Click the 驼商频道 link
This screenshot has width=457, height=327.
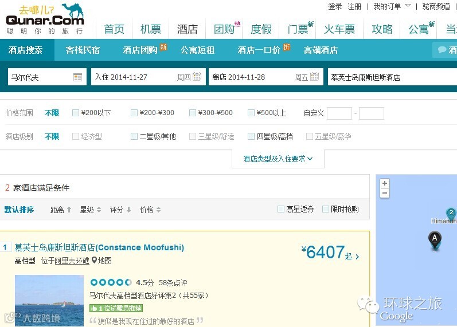coord(436,6)
